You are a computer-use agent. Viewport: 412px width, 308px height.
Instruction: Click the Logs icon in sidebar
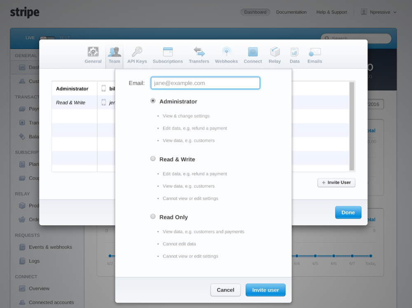(22, 261)
